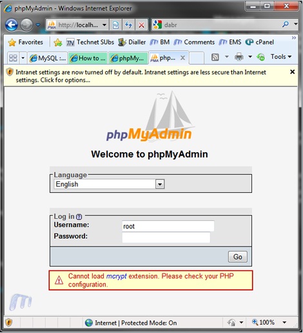The height and width of the screenshot is (333, 303).
Task: Click the Log in help question icon
Action: [79, 217]
